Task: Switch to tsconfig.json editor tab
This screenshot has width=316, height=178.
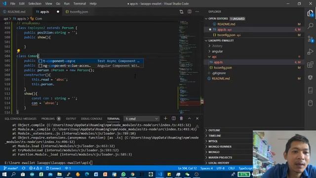Action: pos(77,12)
